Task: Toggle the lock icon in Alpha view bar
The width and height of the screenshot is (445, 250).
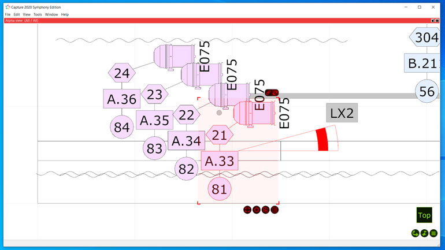Action: [x=438, y=20]
